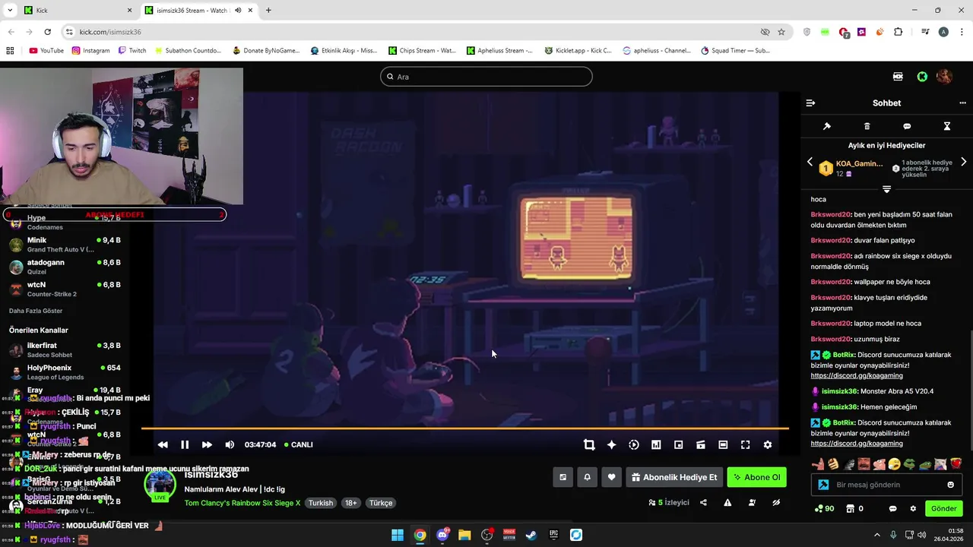973x547 pixels.
Task: Click the green Abone Ol button
Action: pos(756,477)
